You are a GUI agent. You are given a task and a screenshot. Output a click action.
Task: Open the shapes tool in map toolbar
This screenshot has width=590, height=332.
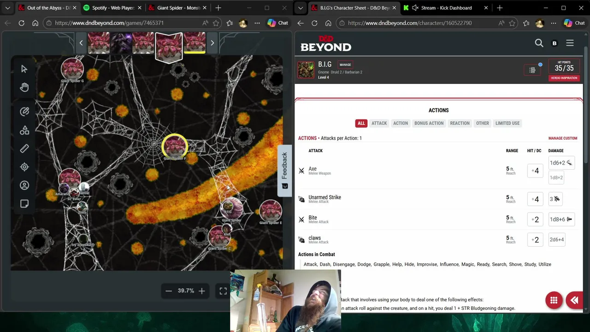tap(24, 130)
